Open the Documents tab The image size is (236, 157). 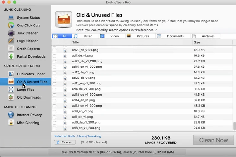pos(173,36)
